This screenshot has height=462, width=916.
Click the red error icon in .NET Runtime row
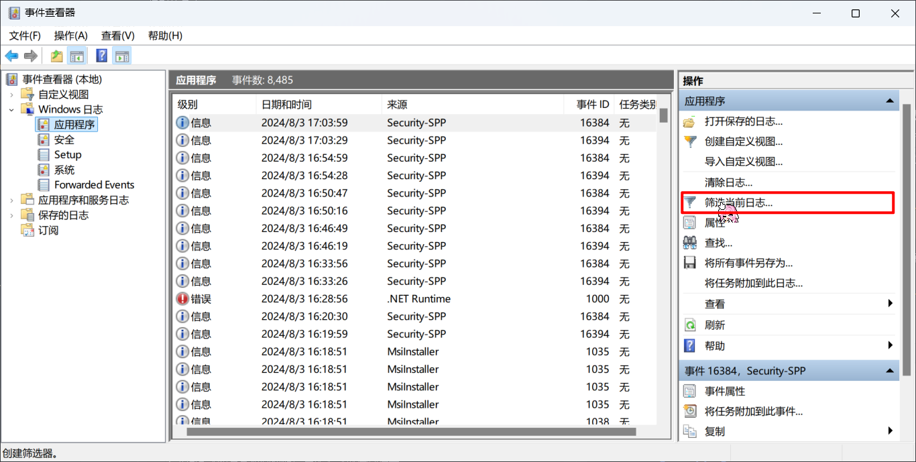tap(182, 299)
